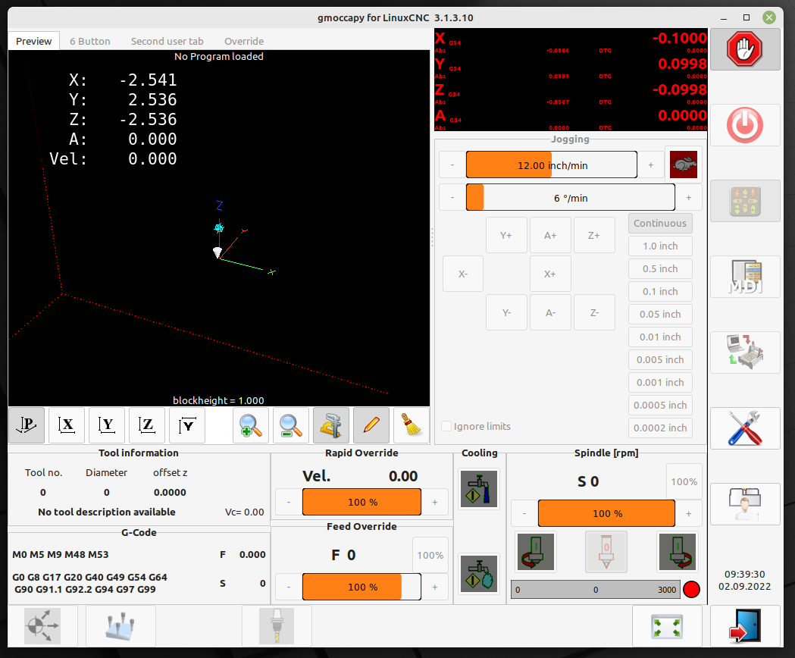Click the 12.00 inch/min jog speed slider
This screenshot has width=795, height=658.
pyautogui.click(x=552, y=165)
